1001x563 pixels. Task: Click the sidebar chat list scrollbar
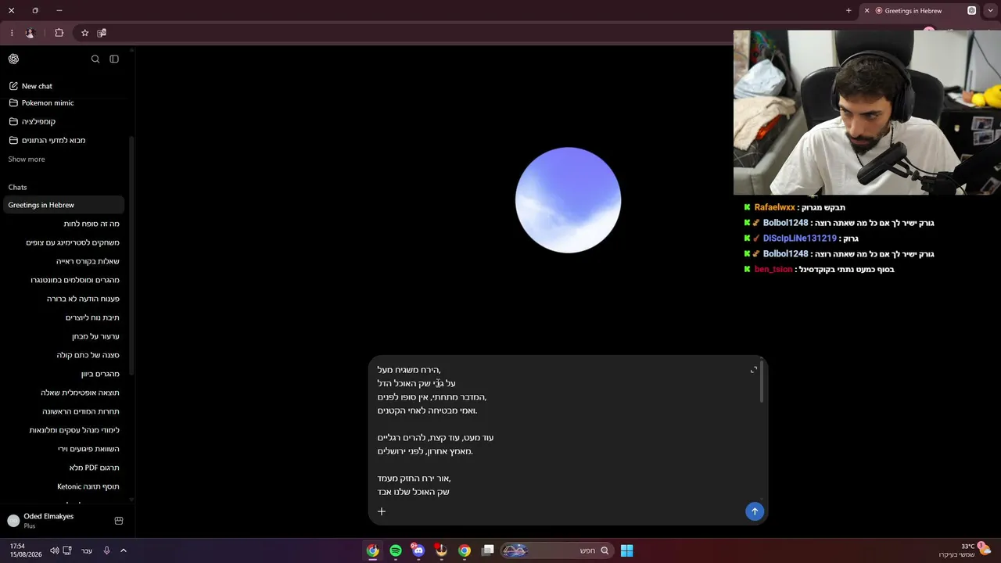pos(131,254)
